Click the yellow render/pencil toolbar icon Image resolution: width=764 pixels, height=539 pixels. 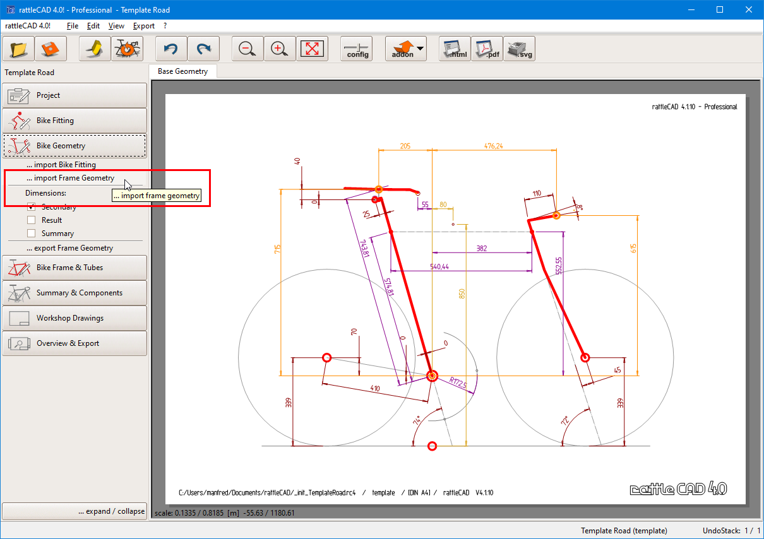click(x=95, y=49)
